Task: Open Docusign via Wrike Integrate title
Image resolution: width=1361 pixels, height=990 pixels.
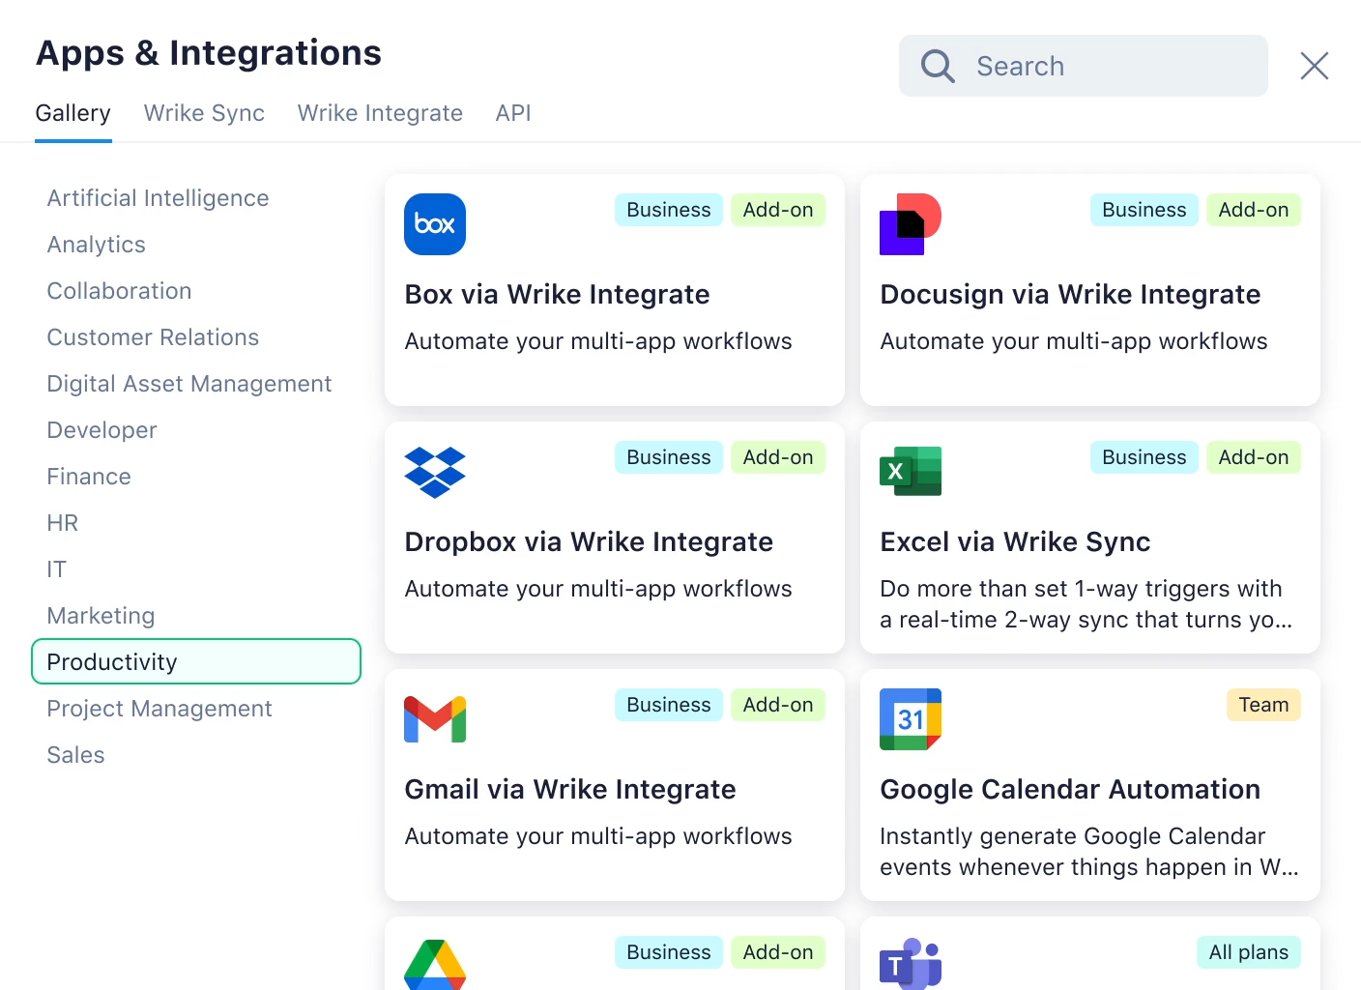Action: click(1070, 294)
